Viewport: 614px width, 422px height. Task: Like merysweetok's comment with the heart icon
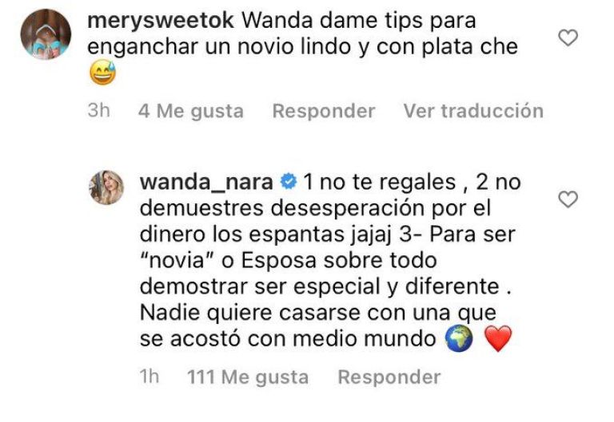(568, 38)
